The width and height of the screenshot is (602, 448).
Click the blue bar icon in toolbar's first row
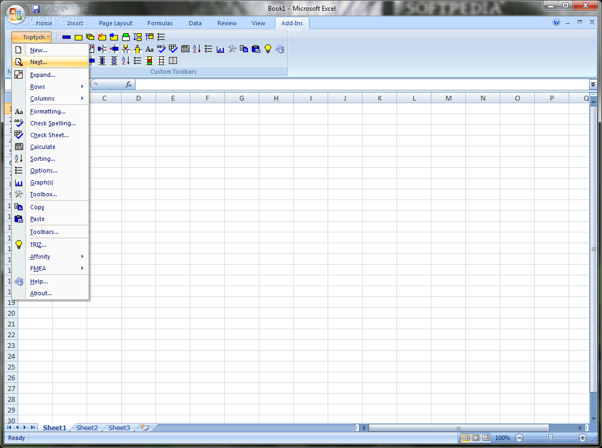point(66,37)
